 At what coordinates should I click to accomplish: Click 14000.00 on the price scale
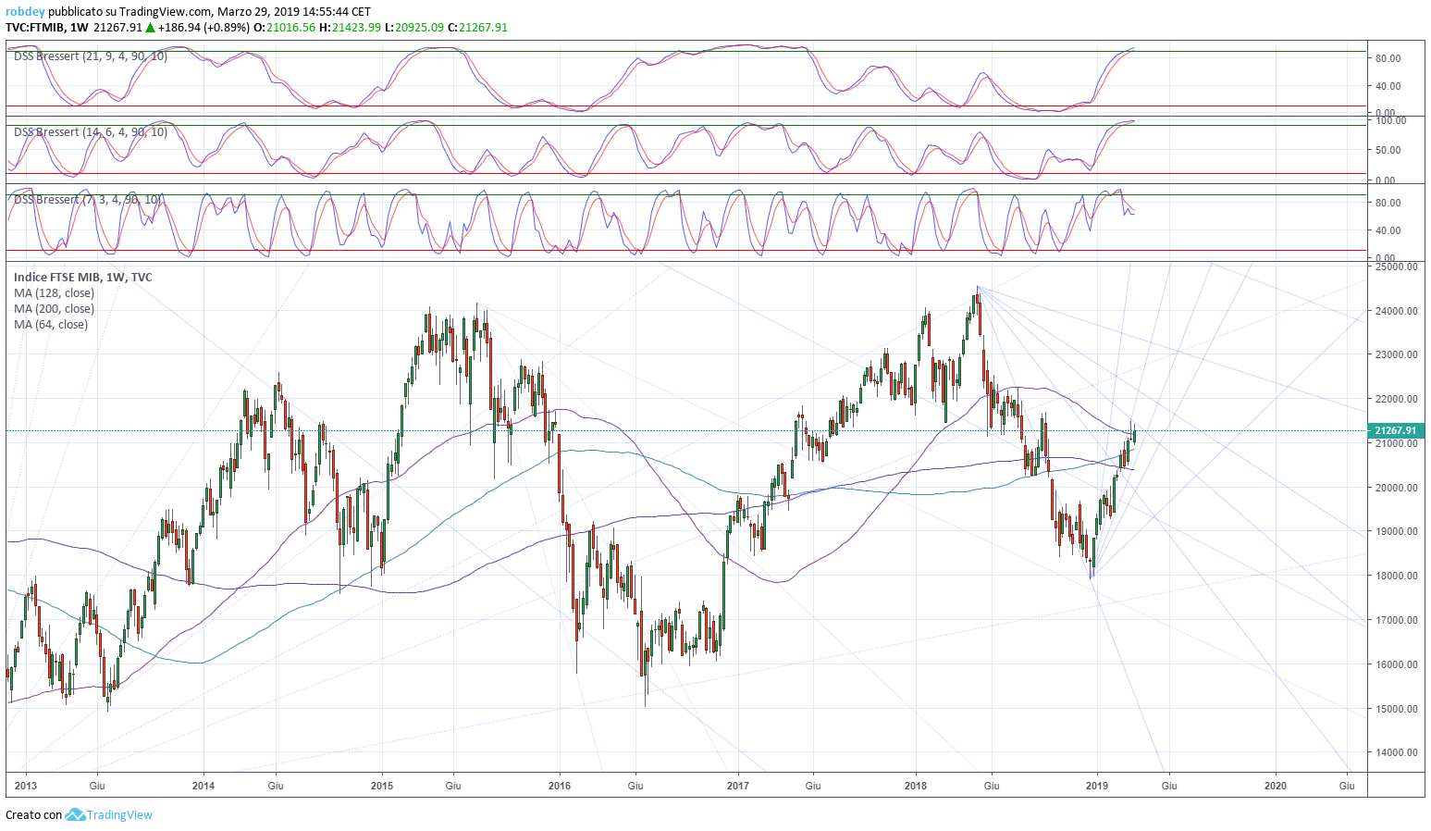click(1397, 752)
